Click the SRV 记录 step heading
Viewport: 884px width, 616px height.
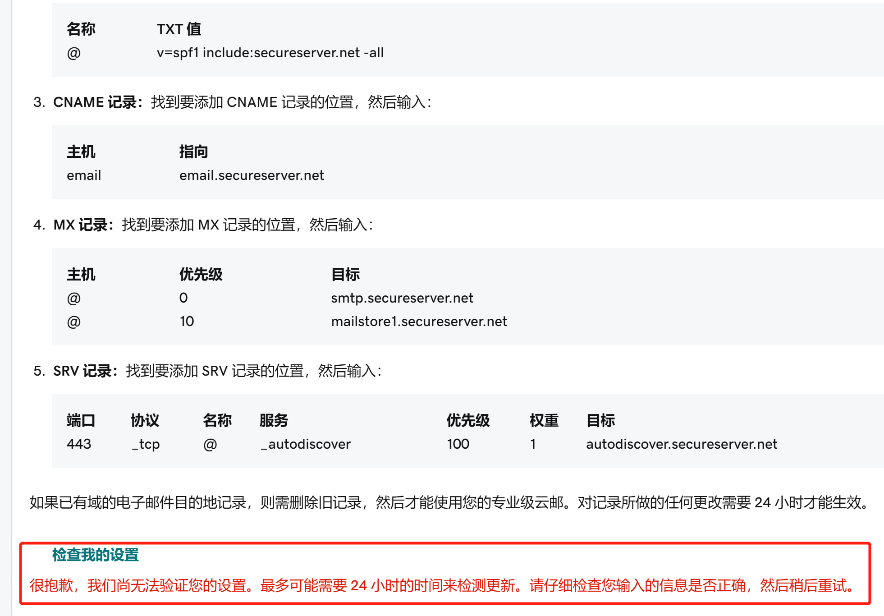(x=84, y=371)
